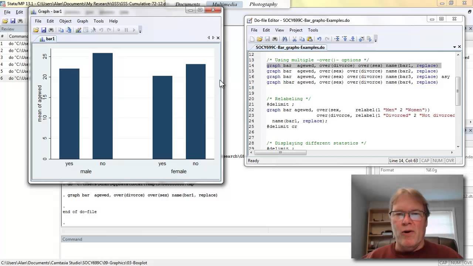Click Undo arrow in Do-file Editor toolbar
Viewport: 473px width, 266px height.
click(x=319, y=39)
